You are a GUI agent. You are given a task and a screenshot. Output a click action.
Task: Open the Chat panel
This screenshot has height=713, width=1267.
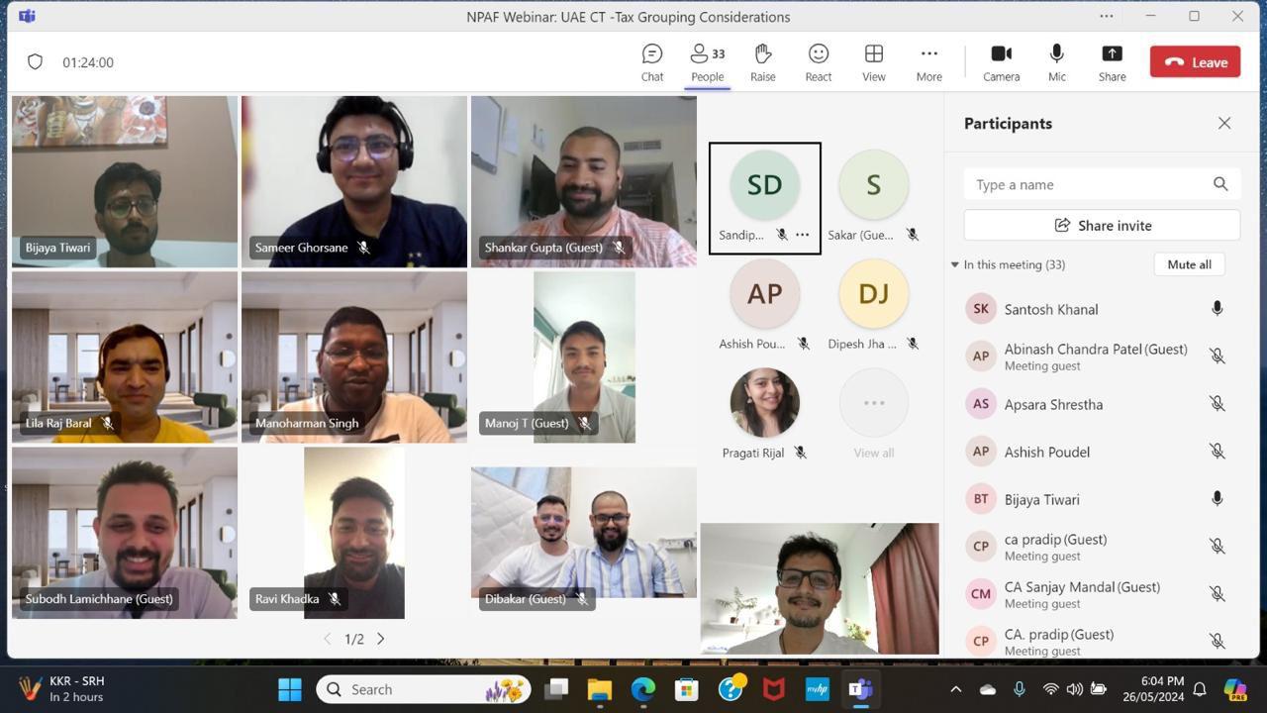651,62
